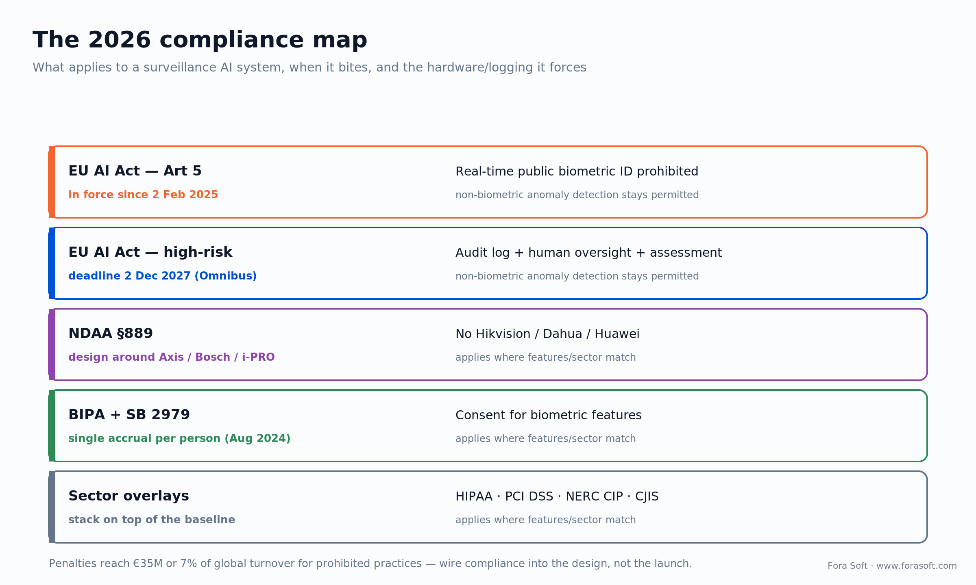This screenshot has width=976, height=585.
Task: Select 'Audit log + human oversight + assessment'
Action: coord(588,253)
